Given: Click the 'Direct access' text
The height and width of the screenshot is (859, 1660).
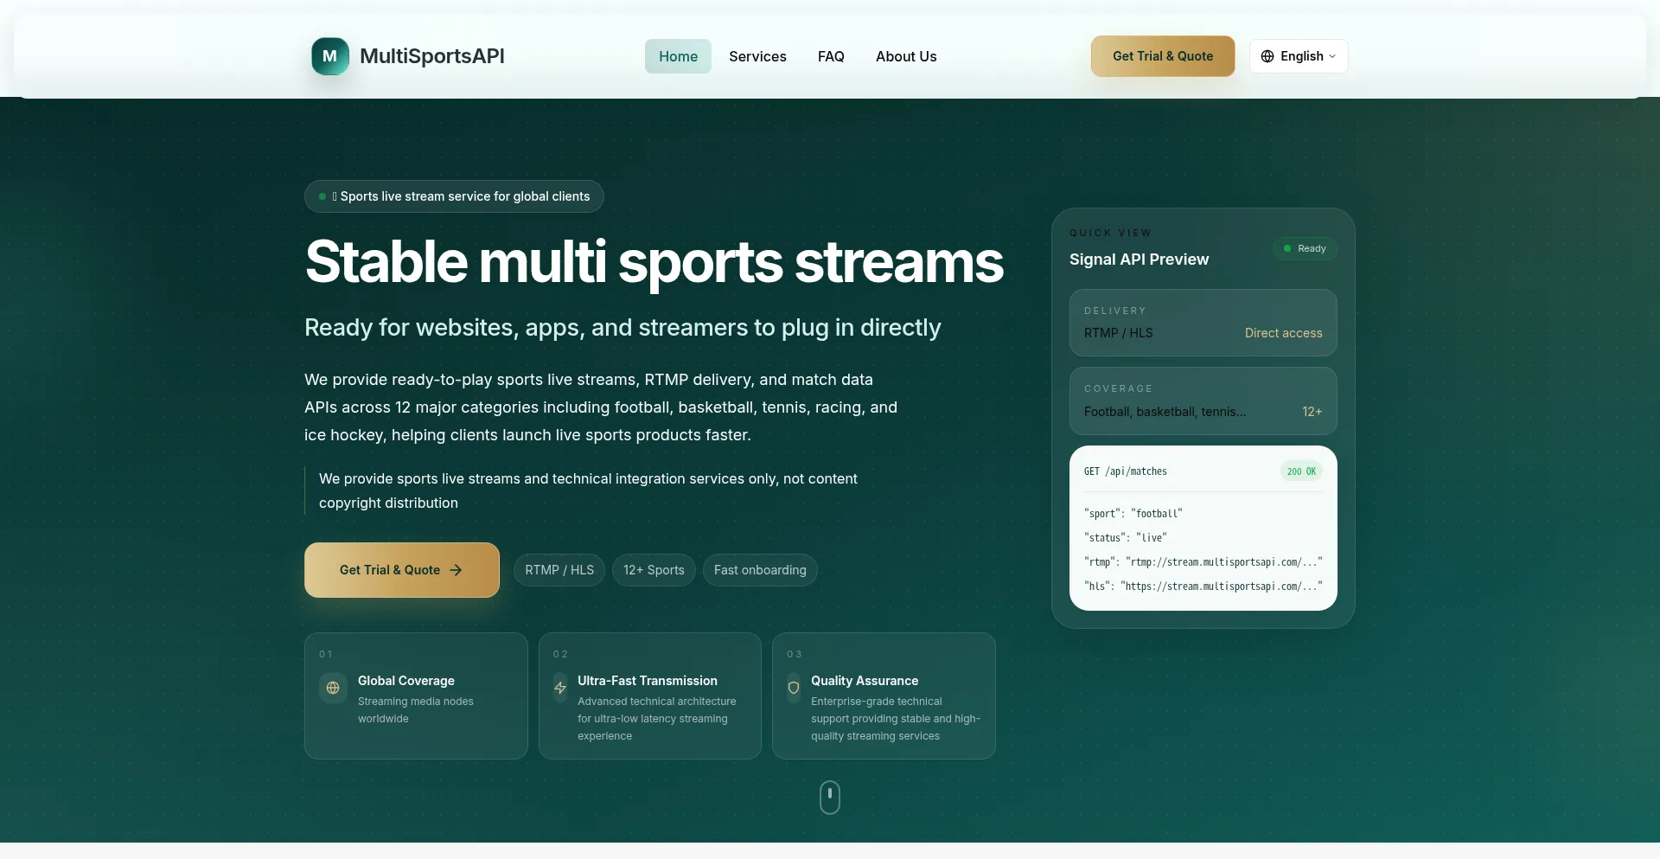Looking at the screenshot, I should (x=1283, y=333).
